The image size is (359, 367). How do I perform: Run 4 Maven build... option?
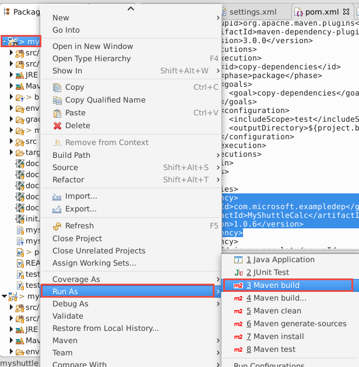pos(290,298)
